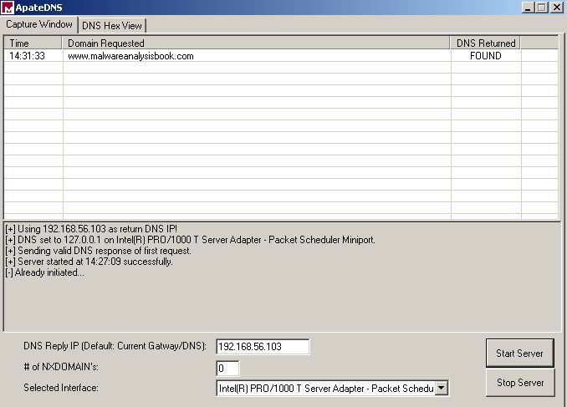Click the log line 'DNS set to 127.0.0.1'

190,240
